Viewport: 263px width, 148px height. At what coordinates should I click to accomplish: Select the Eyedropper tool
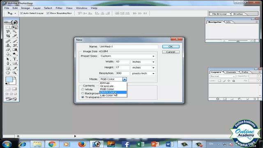coord(15,69)
